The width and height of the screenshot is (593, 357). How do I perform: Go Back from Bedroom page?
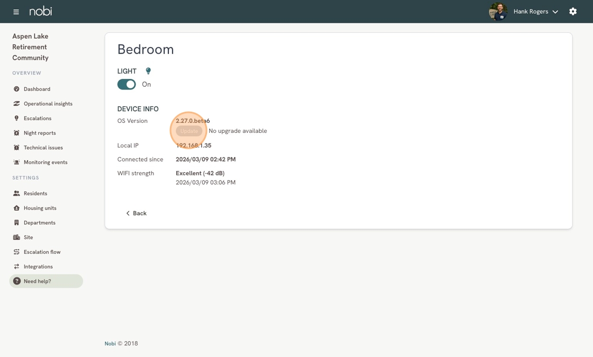pyautogui.click(x=136, y=213)
